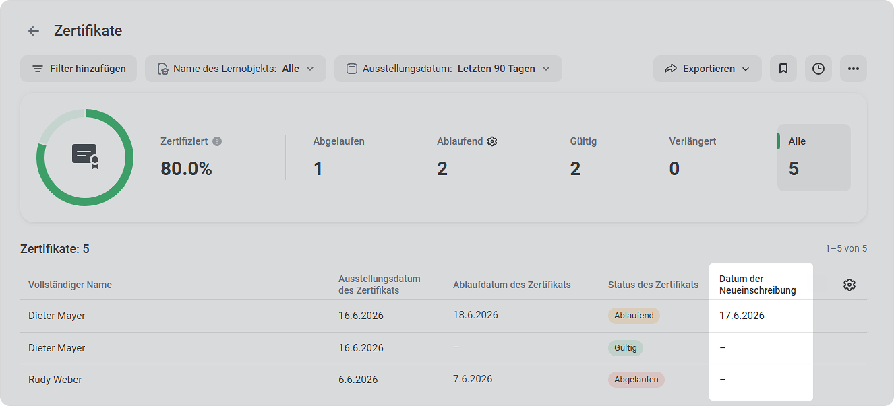
Task: Click the 80.0% certified value
Action: tap(186, 169)
